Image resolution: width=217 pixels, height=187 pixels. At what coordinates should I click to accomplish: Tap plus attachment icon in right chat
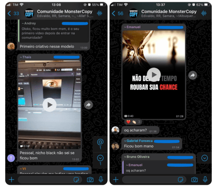coord(116,180)
